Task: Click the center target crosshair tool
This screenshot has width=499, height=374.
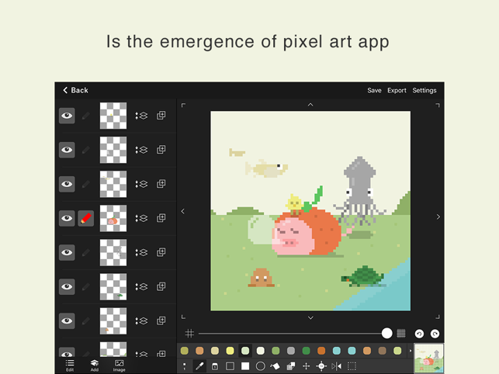Action: point(321,366)
